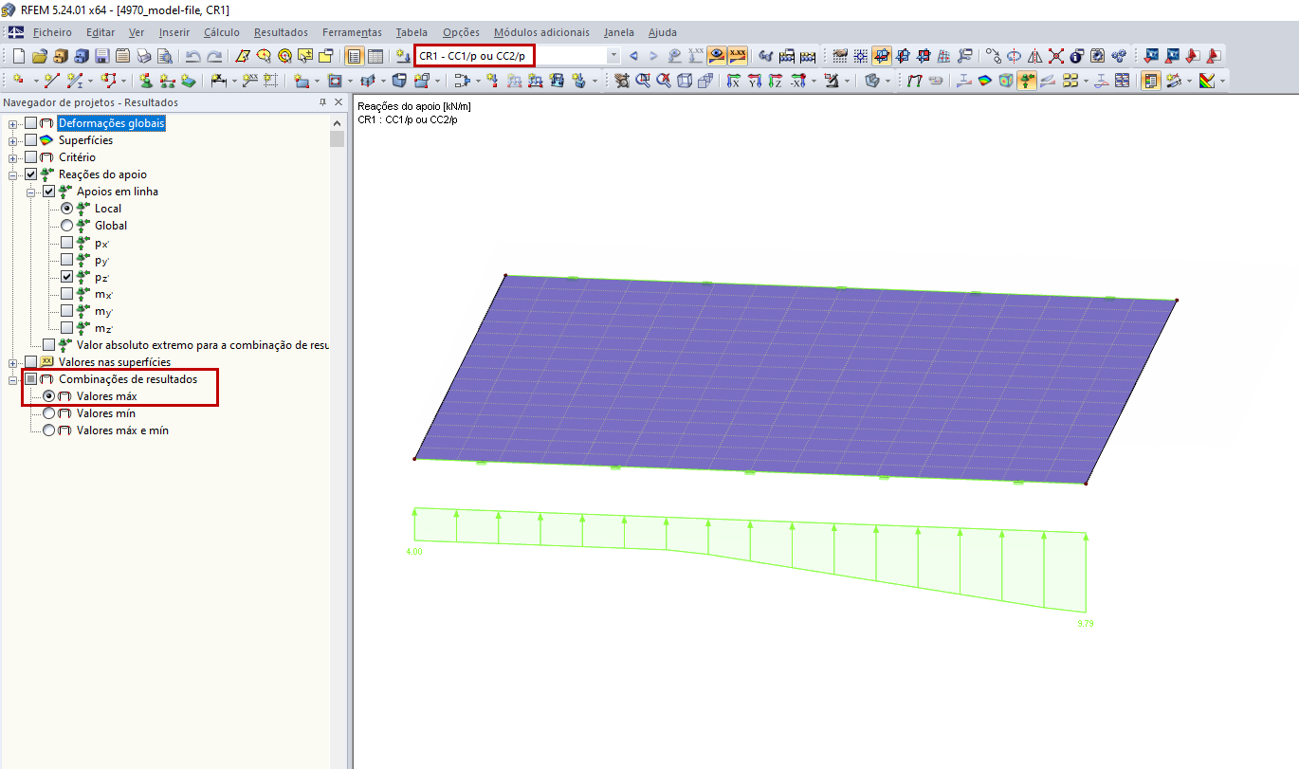The height and width of the screenshot is (769, 1299).
Task: Toggle the table display icon
Action: coord(375,56)
